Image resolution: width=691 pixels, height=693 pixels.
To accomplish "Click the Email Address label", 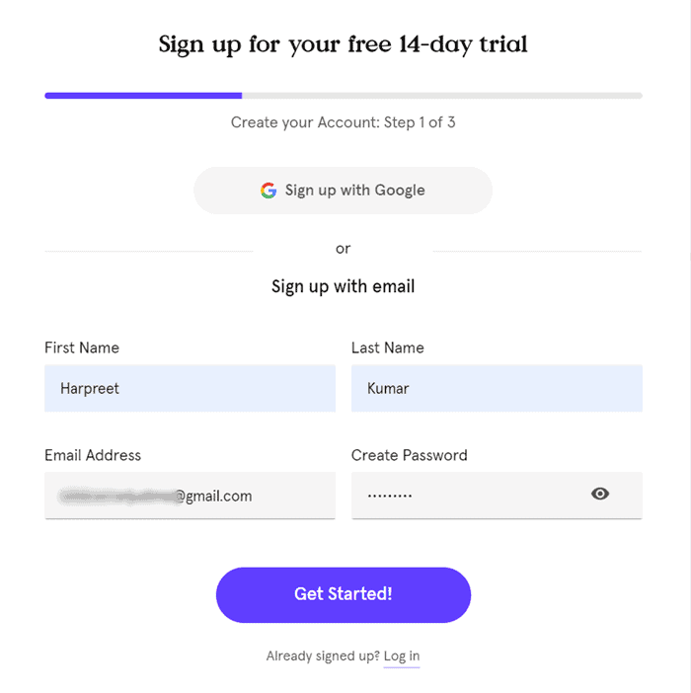I will tap(93, 455).
